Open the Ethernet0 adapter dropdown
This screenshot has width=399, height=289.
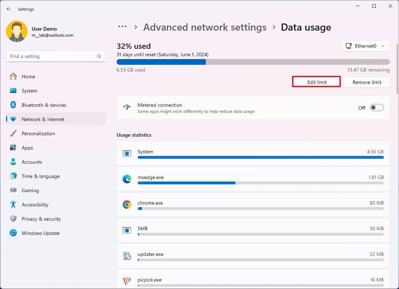[x=365, y=46]
